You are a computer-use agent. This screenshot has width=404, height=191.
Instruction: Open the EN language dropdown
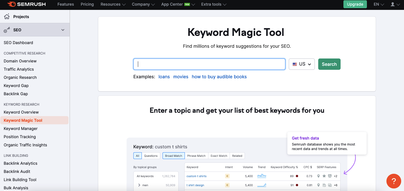pyautogui.click(x=378, y=4)
